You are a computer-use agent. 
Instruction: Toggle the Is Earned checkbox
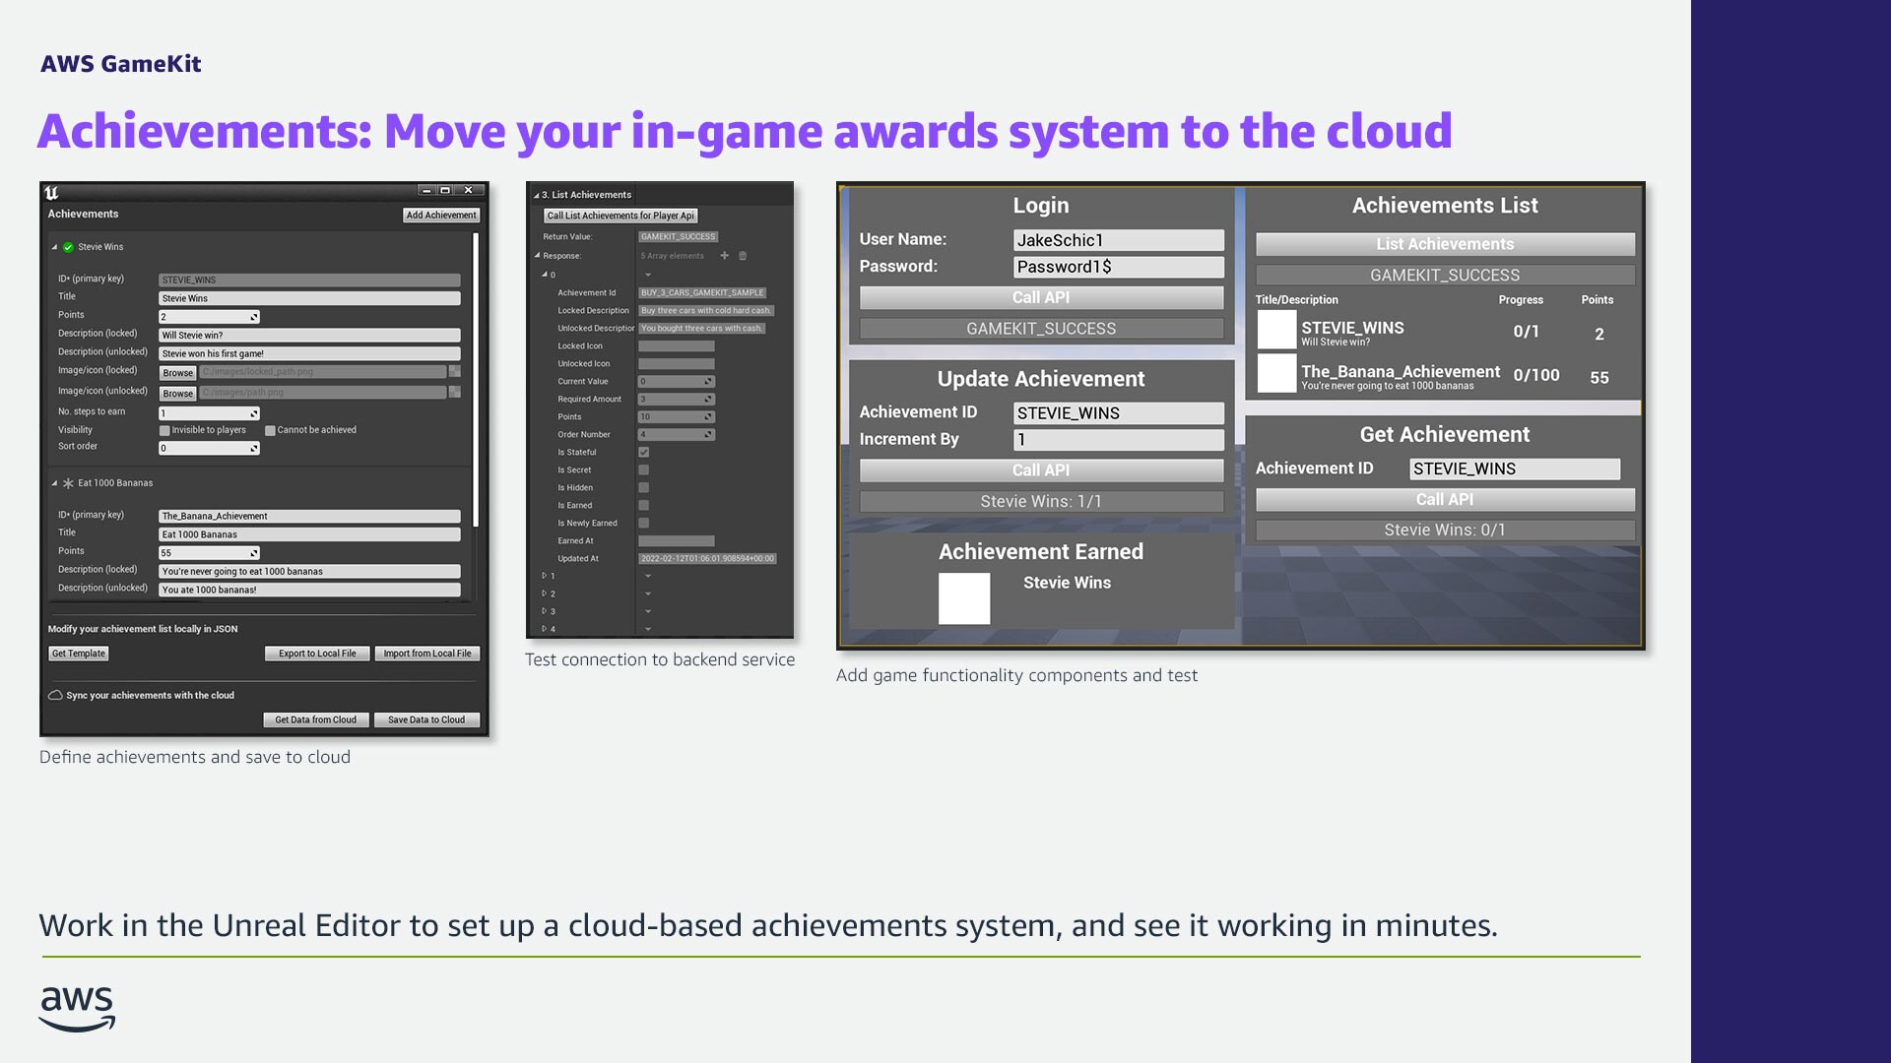pos(643,506)
